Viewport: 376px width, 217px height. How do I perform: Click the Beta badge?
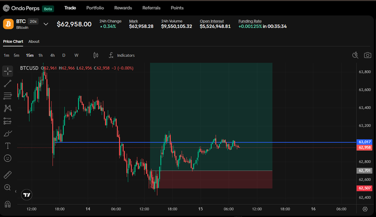coord(48,9)
